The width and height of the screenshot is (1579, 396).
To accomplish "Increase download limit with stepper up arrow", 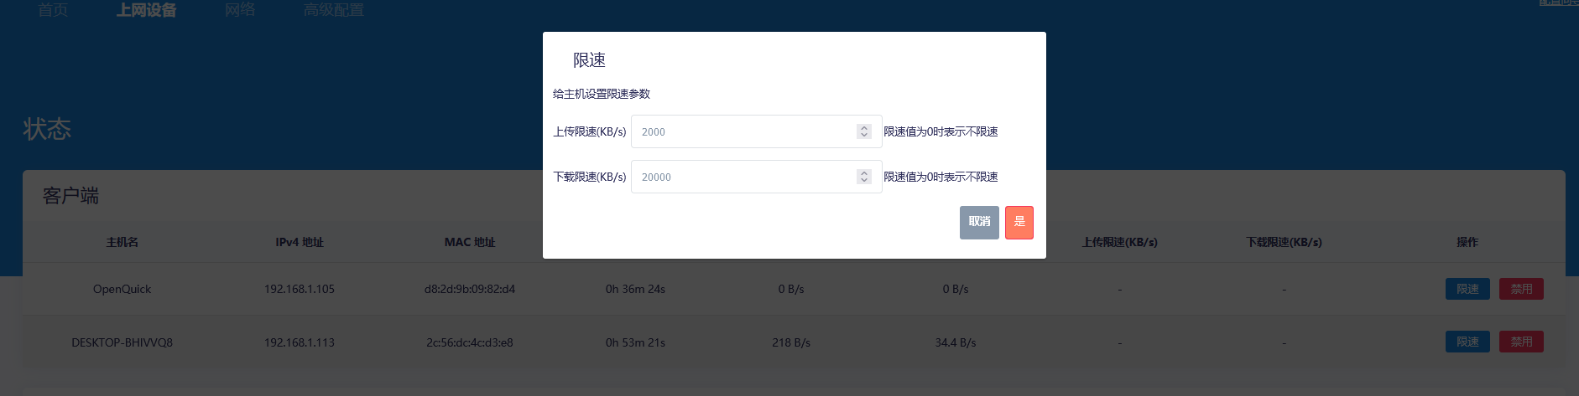I will pyautogui.click(x=864, y=173).
